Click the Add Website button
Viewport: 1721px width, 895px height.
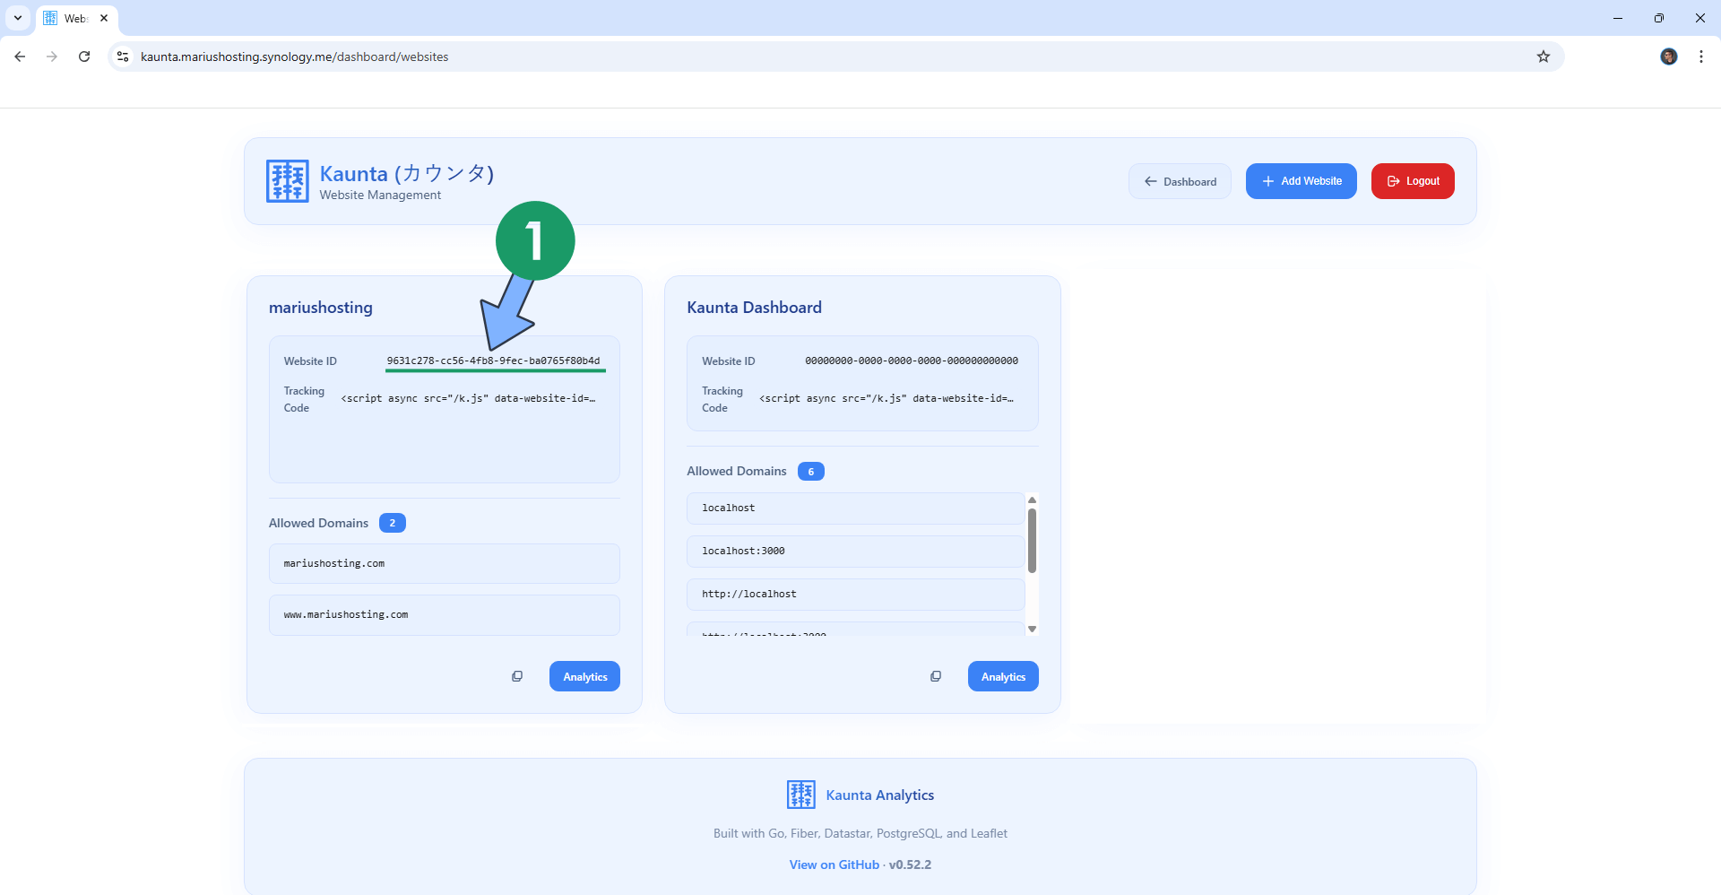pyautogui.click(x=1302, y=180)
